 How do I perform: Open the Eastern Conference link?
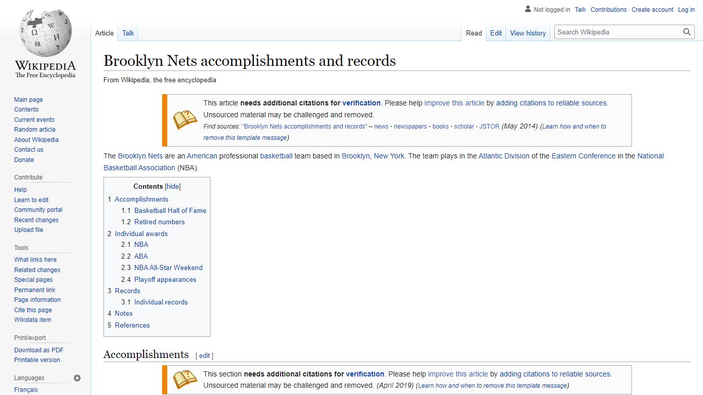click(x=584, y=156)
